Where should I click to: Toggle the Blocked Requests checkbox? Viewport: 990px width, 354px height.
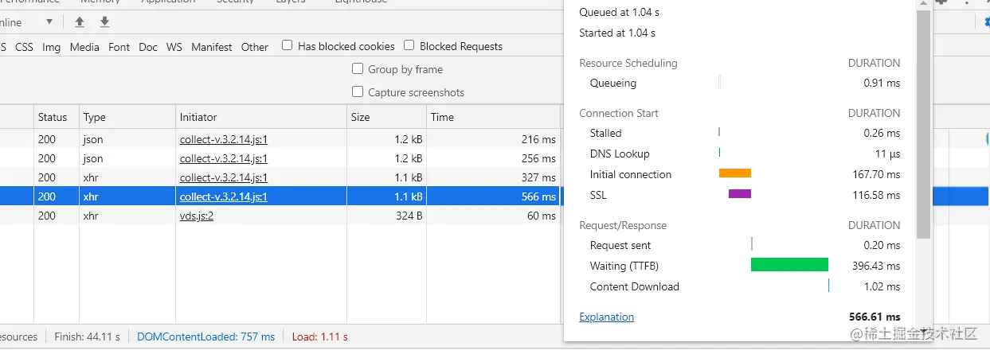coord(409,46)
